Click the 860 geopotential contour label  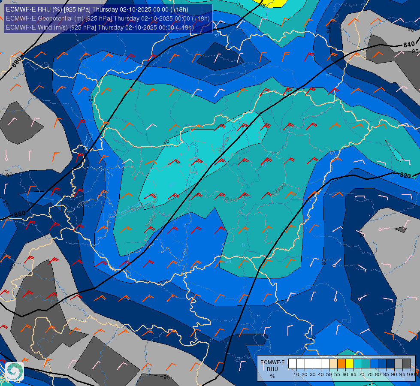20,214
